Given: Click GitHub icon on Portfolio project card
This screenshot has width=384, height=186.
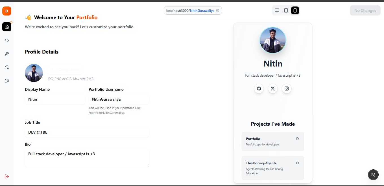Looking at the screenshot, I should click(x=297, y=139).
